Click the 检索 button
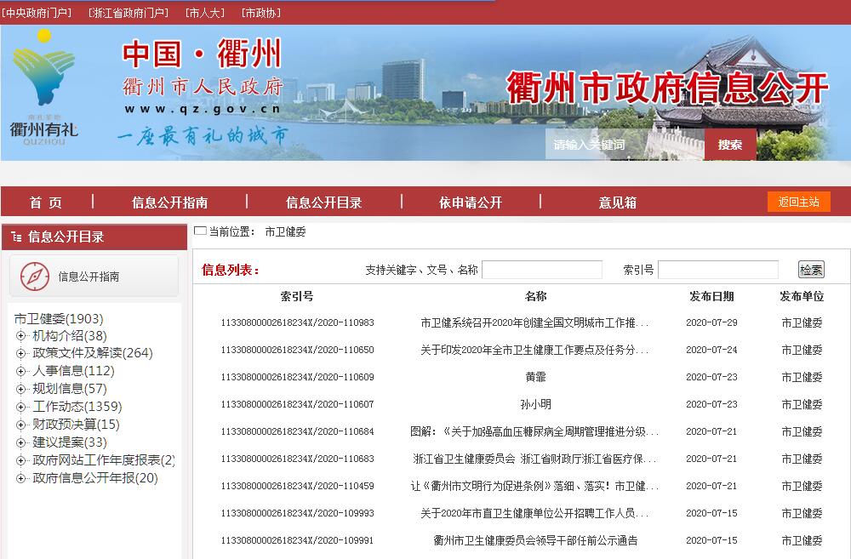The image size is (851, 559). [x=811, y=270]
